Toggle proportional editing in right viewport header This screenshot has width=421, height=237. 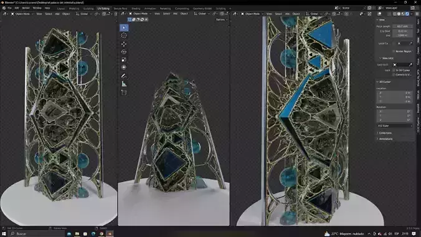(346, 14)
